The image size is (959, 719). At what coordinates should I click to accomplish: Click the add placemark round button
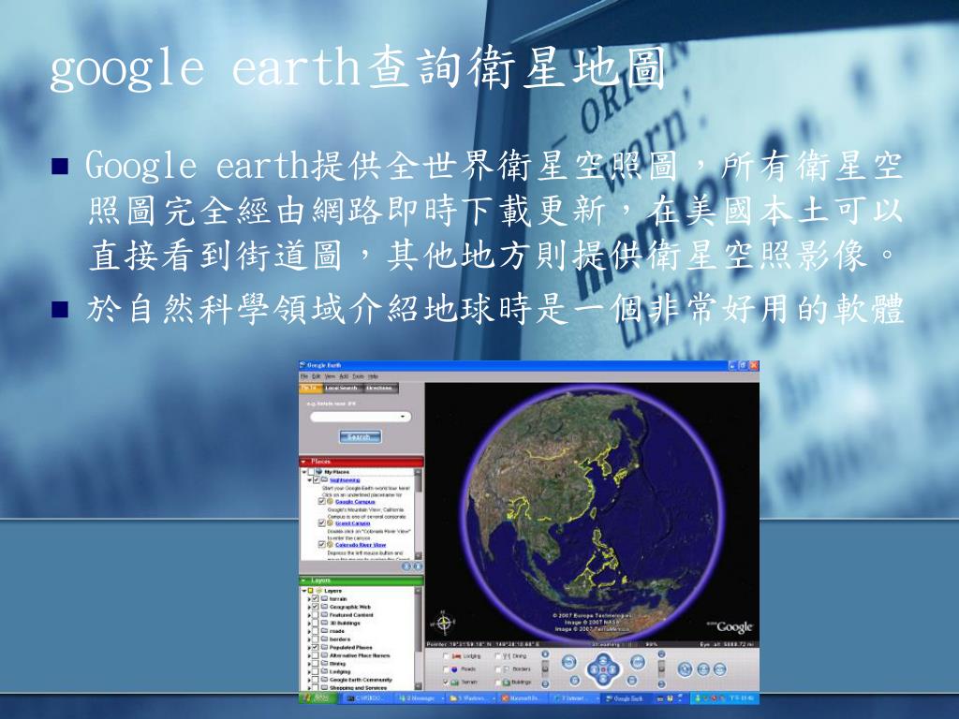point(685,668)
